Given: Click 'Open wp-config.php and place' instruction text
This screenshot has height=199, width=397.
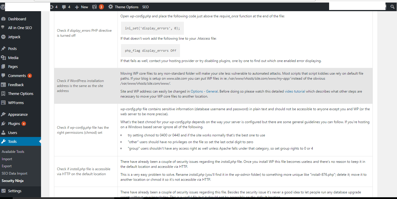Looking at the screenshot, I should tap(202, 16).
